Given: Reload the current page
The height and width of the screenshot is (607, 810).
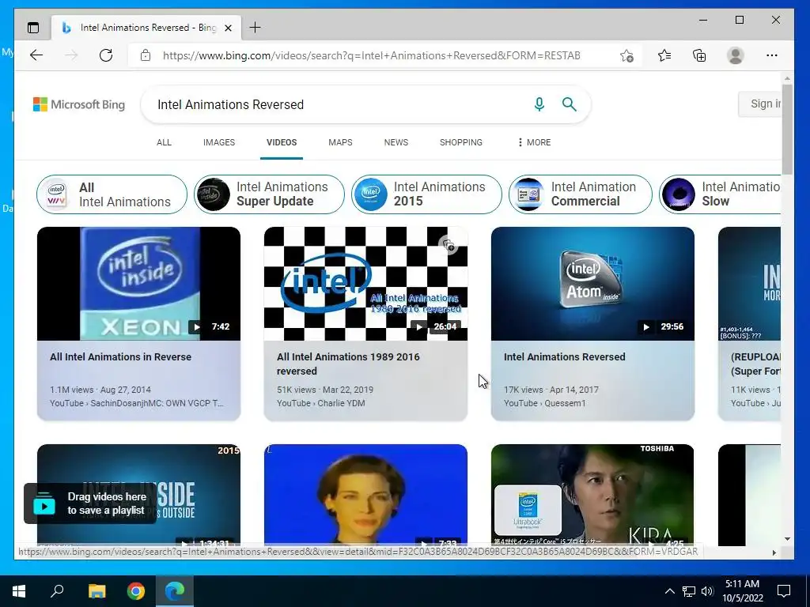Looking at the screenshot, I should [106, 55].
